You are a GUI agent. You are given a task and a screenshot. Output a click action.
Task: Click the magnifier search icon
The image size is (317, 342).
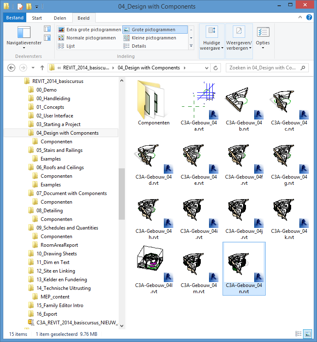point(303,68)
